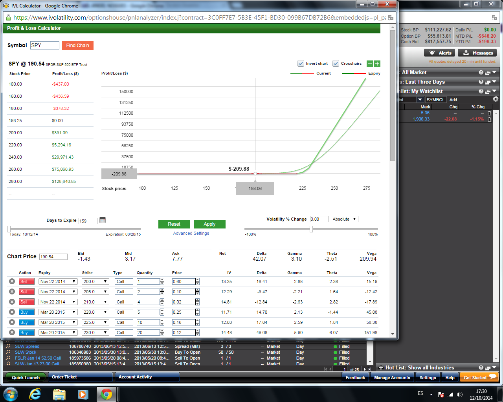Screen dimensions: 503x402
Task: Open the Messages button
Action: pyautogui.click(x=478, y=53)
